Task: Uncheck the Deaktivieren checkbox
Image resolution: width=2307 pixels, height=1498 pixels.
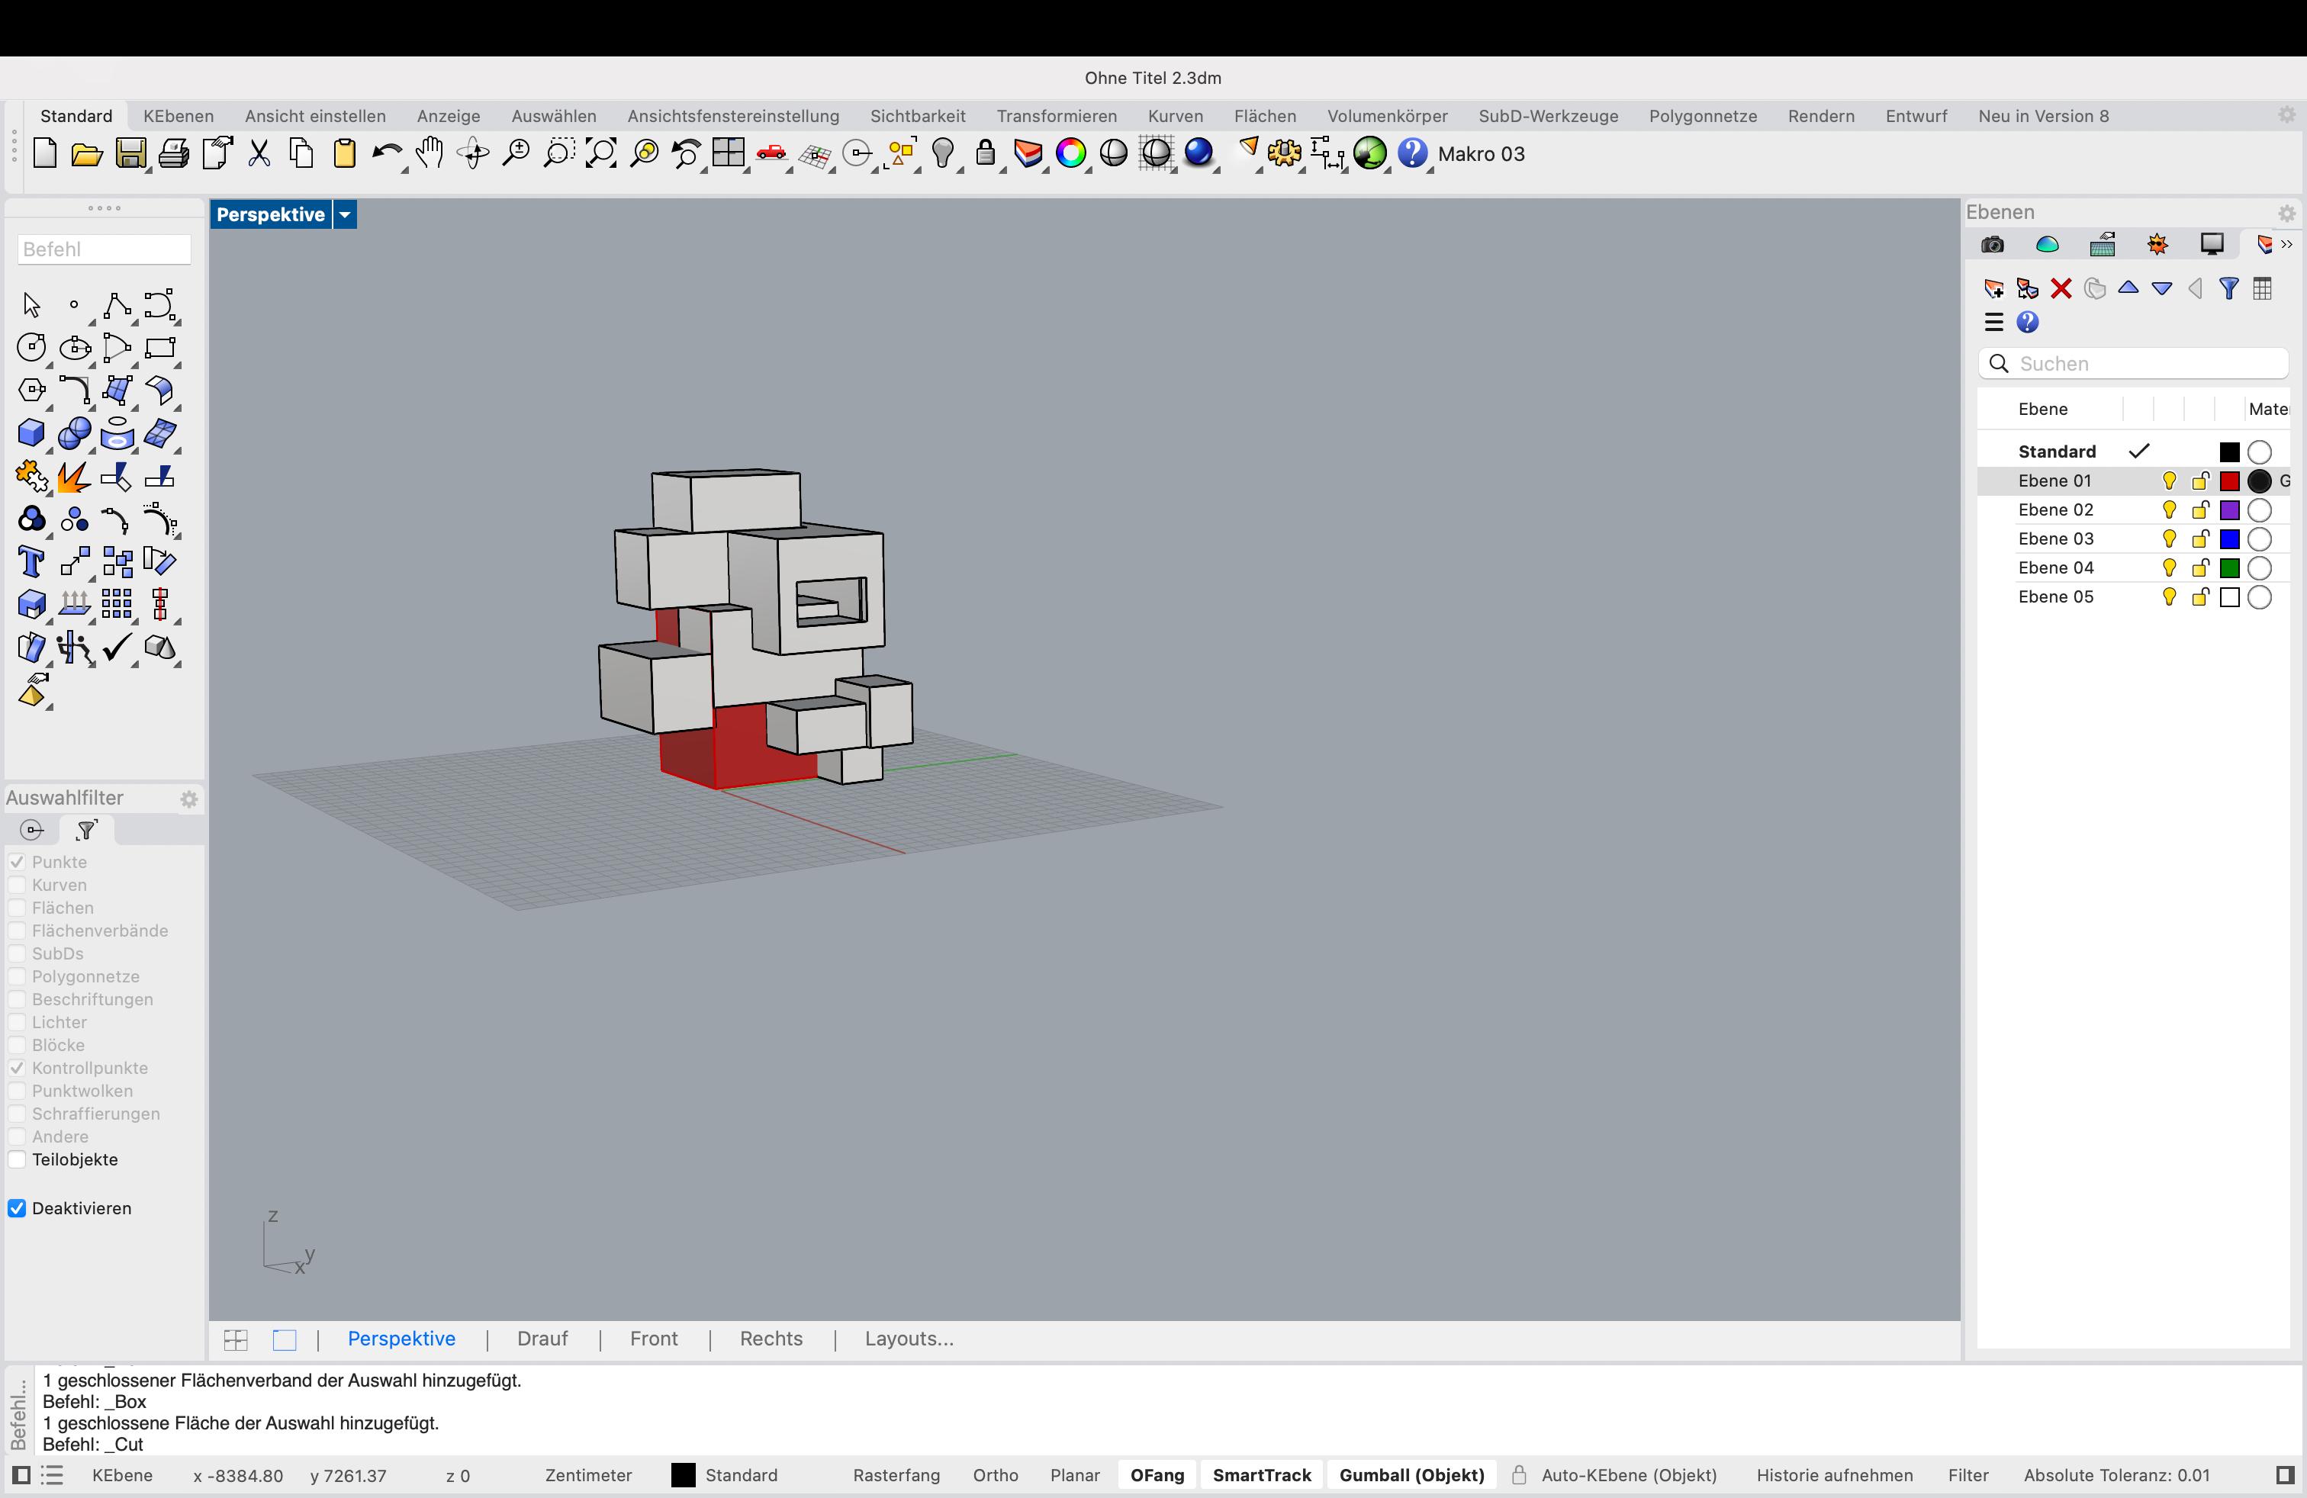Action: click(x=18, y=1208)
